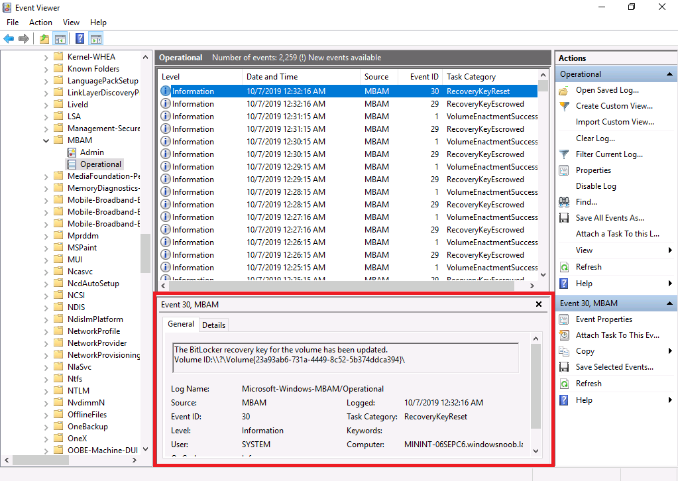Viewport: 678px width, 481px height.
Task: Click Import Custom View... action
Action: click(614, 123)
